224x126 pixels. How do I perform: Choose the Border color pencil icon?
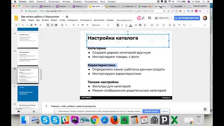(78, 25)
